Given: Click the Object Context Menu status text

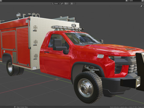Looking at the screenshot, I should coord(22,107).
